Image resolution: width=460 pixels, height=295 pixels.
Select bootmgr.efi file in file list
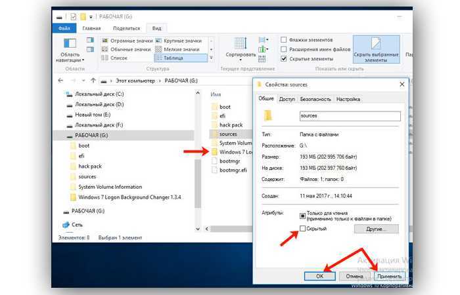point(233,170)
